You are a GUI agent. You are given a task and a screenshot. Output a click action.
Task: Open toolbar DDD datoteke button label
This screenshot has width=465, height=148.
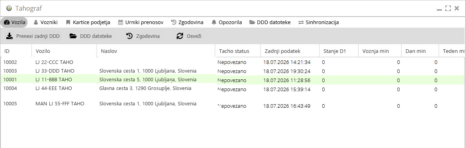point(96,36)
